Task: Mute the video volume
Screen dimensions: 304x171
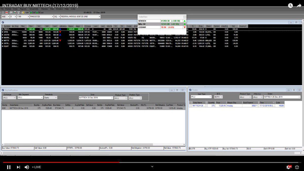Action: point(27,167)
